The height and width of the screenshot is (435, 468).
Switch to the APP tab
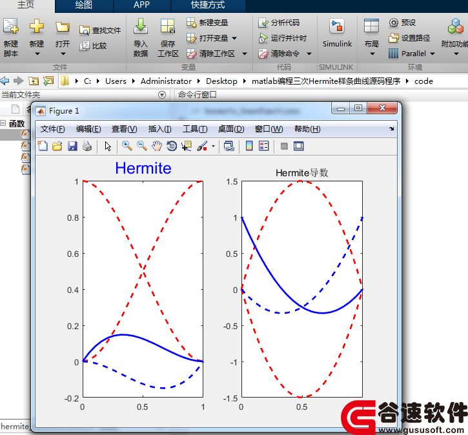pyautogui.click(x=142, y=5)
